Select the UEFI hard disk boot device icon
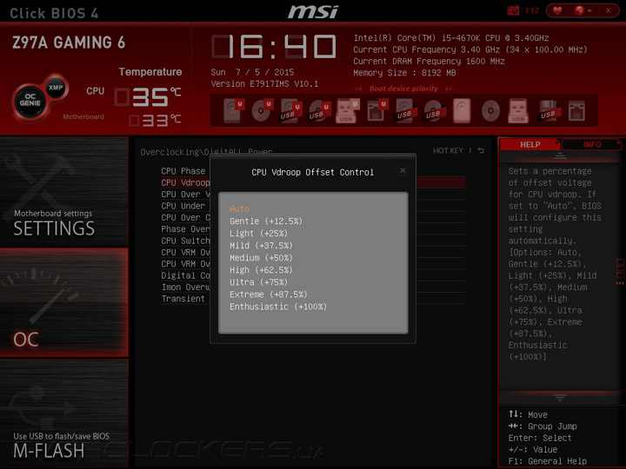Image resolution: width=626 pixels, height=469 pixels. click(x=234, y=110)
